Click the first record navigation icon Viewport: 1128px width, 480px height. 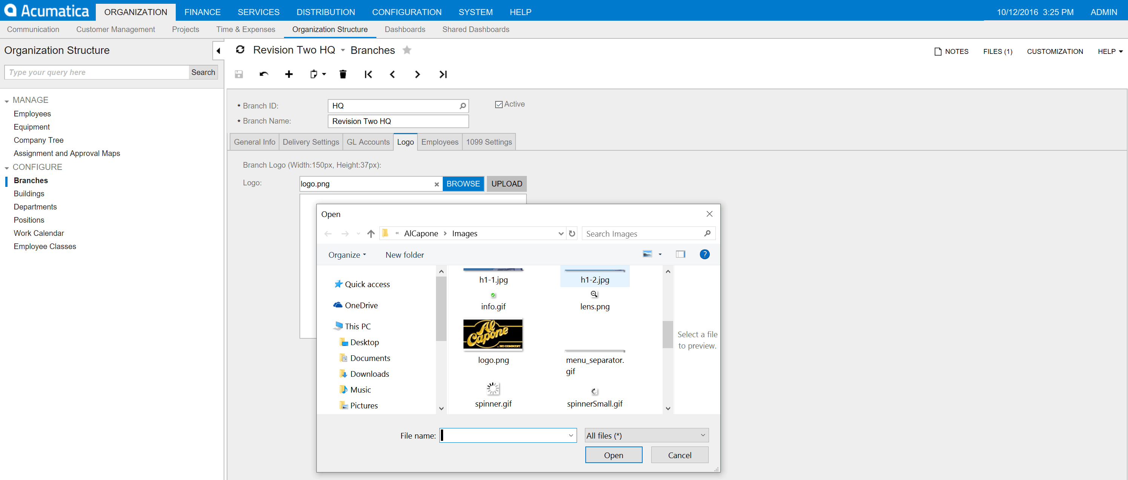pos(368,74)
